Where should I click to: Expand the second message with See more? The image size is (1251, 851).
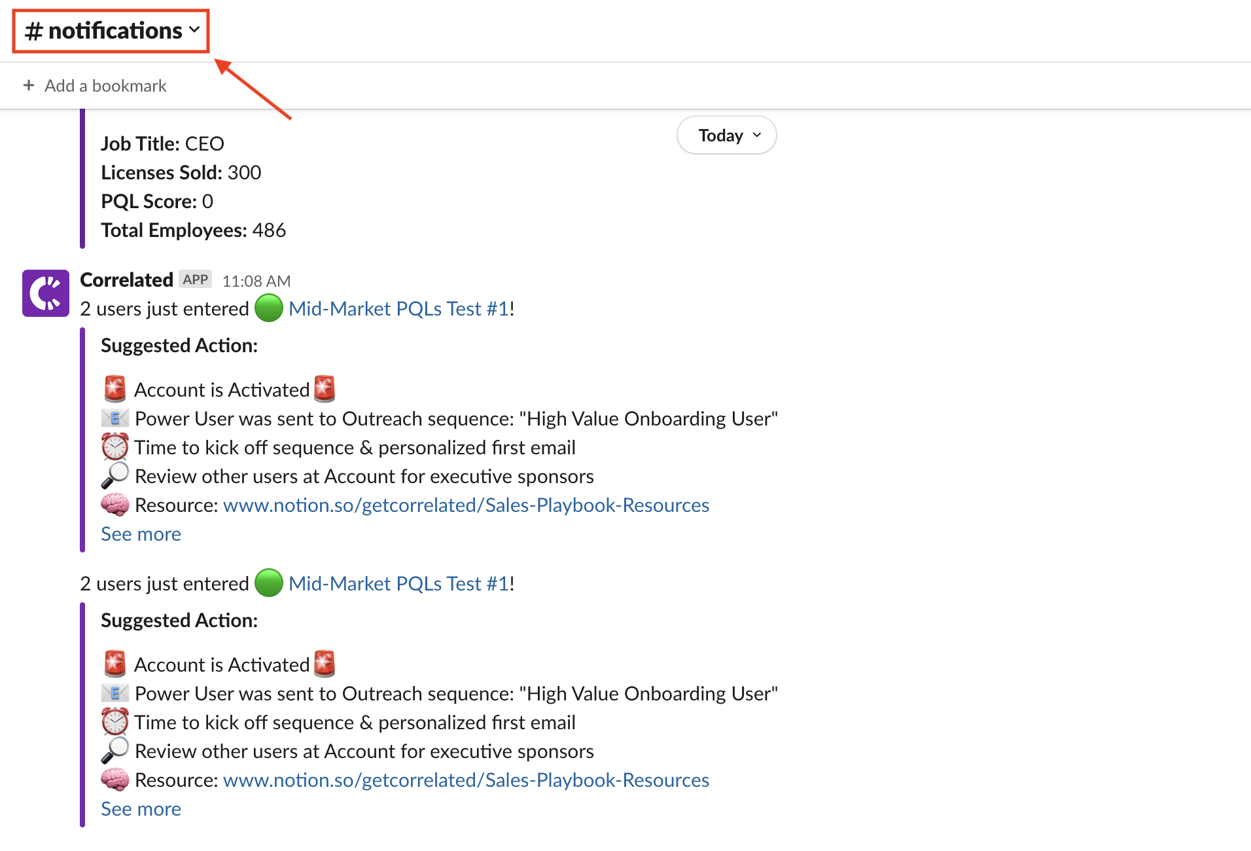tap(141, 808)
